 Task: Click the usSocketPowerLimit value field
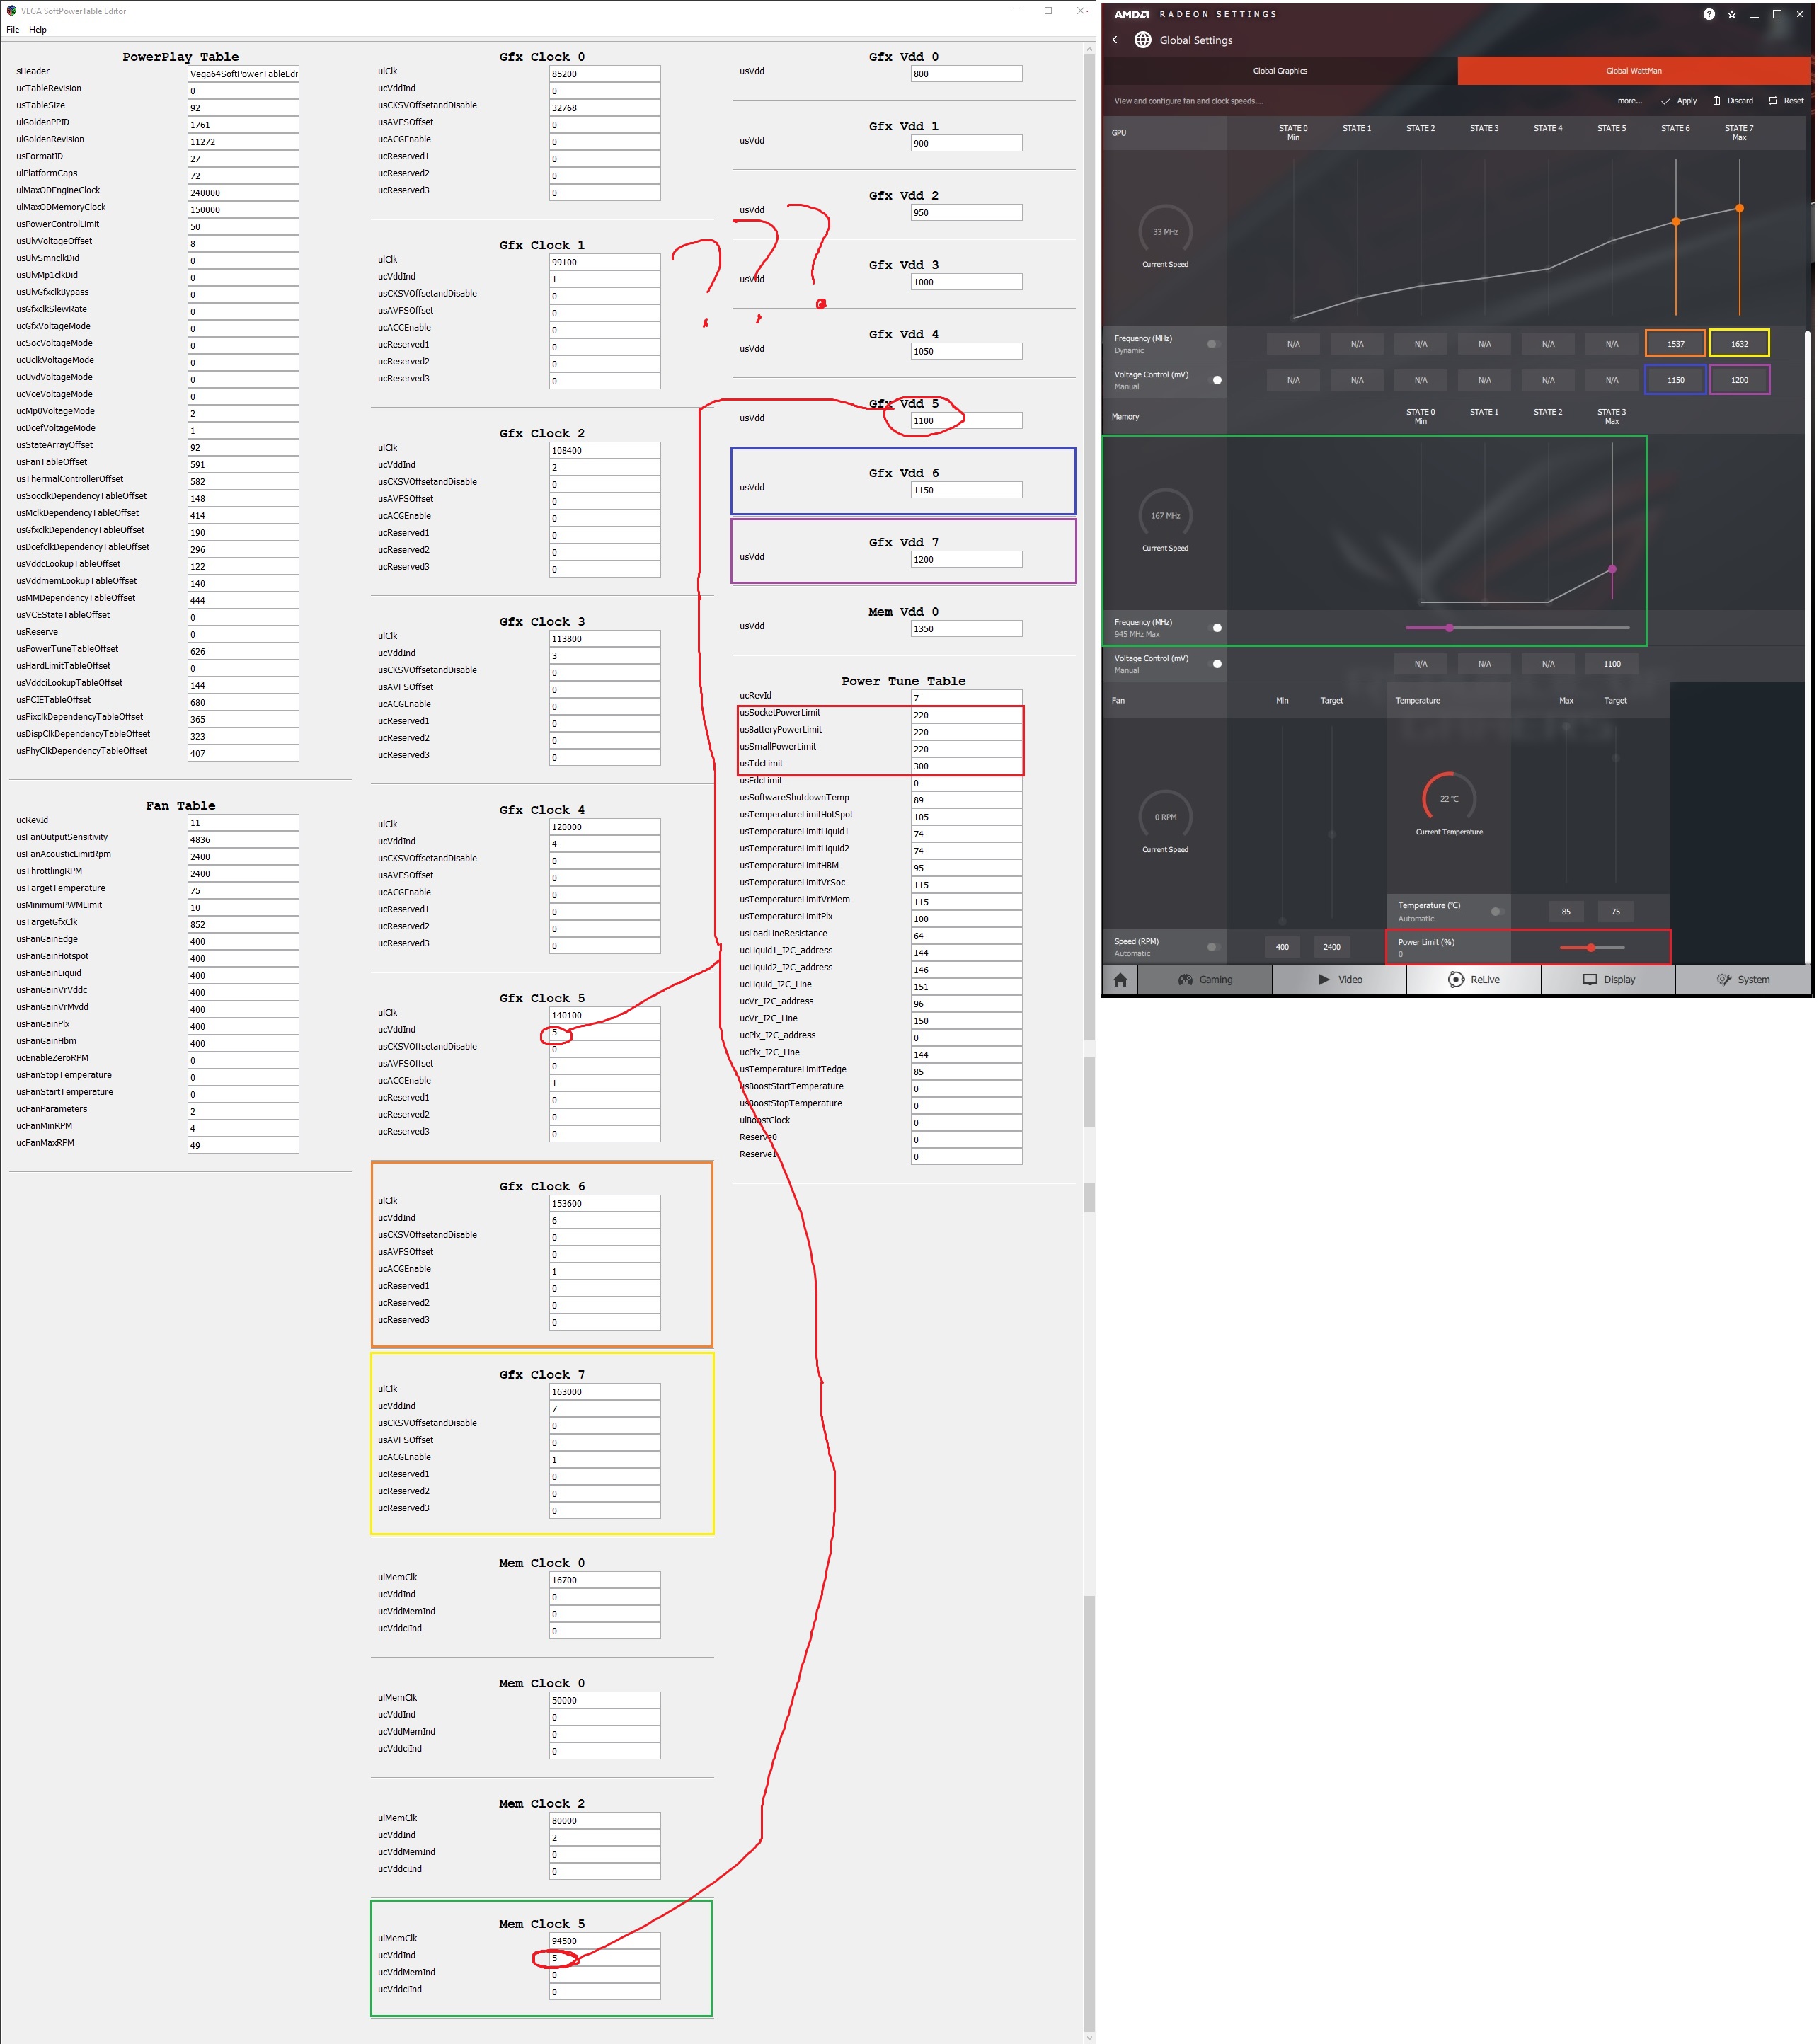965,715
